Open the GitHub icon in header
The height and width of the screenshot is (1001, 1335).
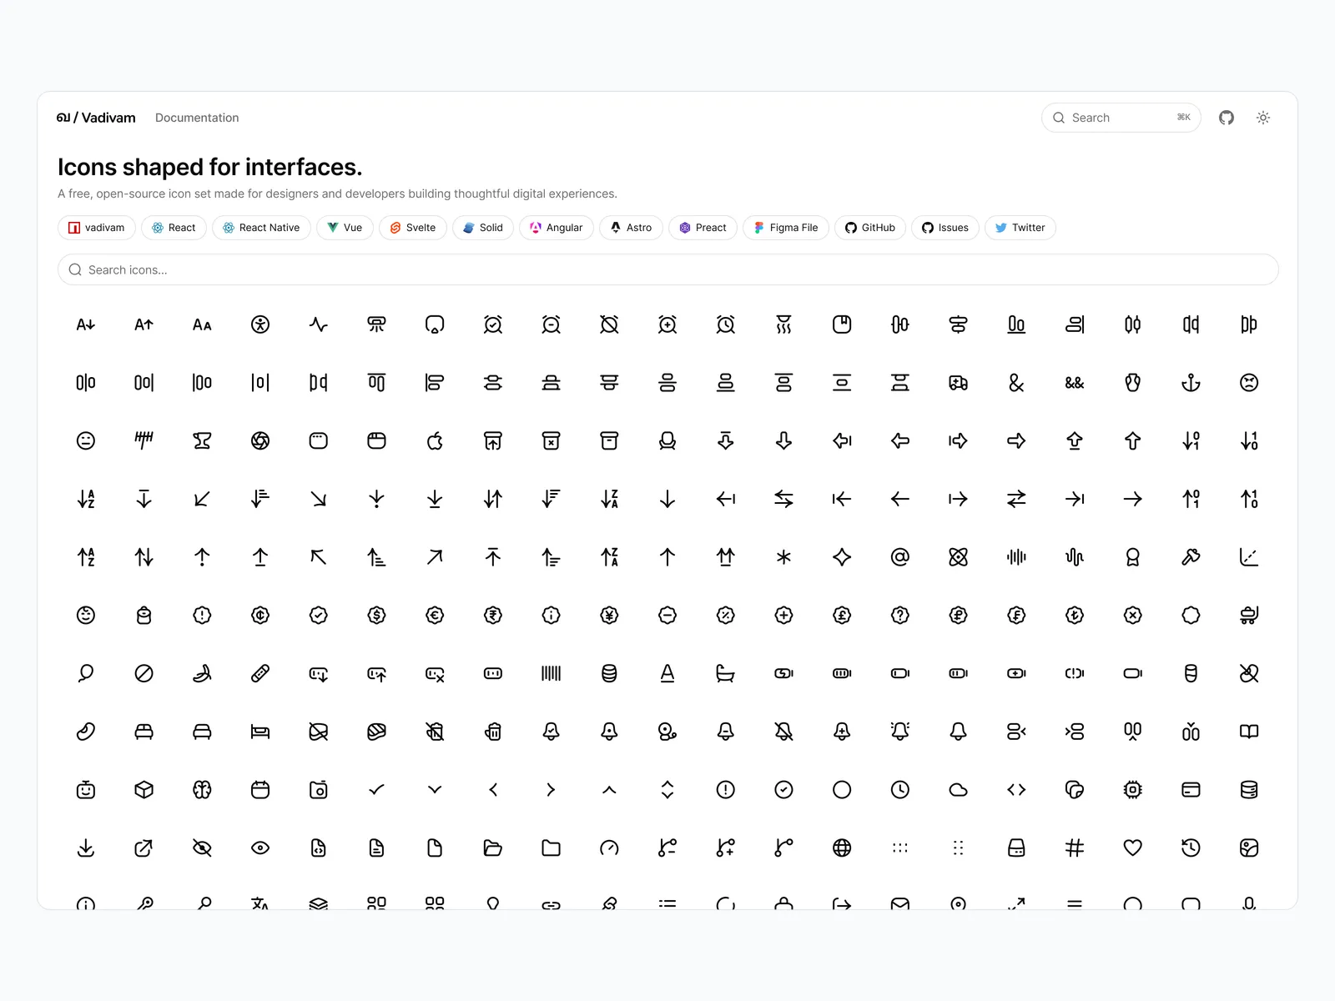1227,118
